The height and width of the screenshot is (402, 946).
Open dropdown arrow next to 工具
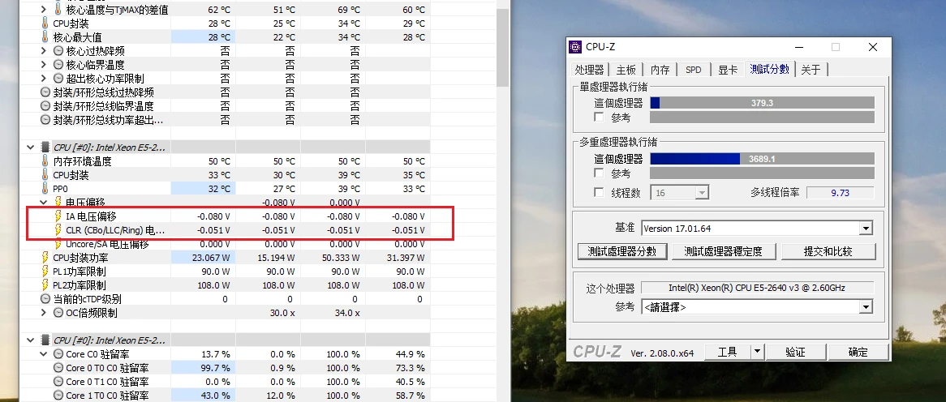click(758, 352)
